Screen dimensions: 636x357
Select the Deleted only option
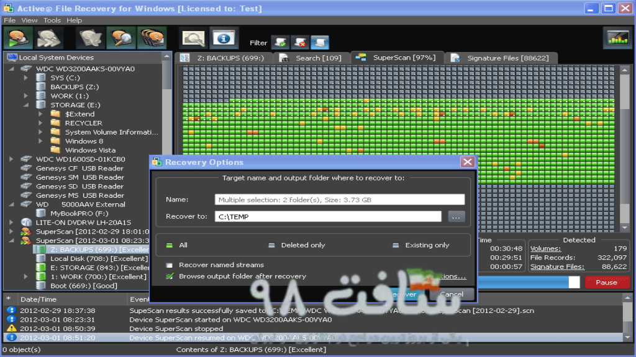tap(272, 245)
